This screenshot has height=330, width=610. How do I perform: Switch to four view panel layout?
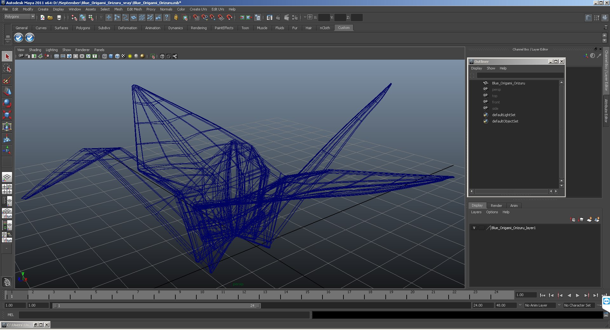pos(7,189)
